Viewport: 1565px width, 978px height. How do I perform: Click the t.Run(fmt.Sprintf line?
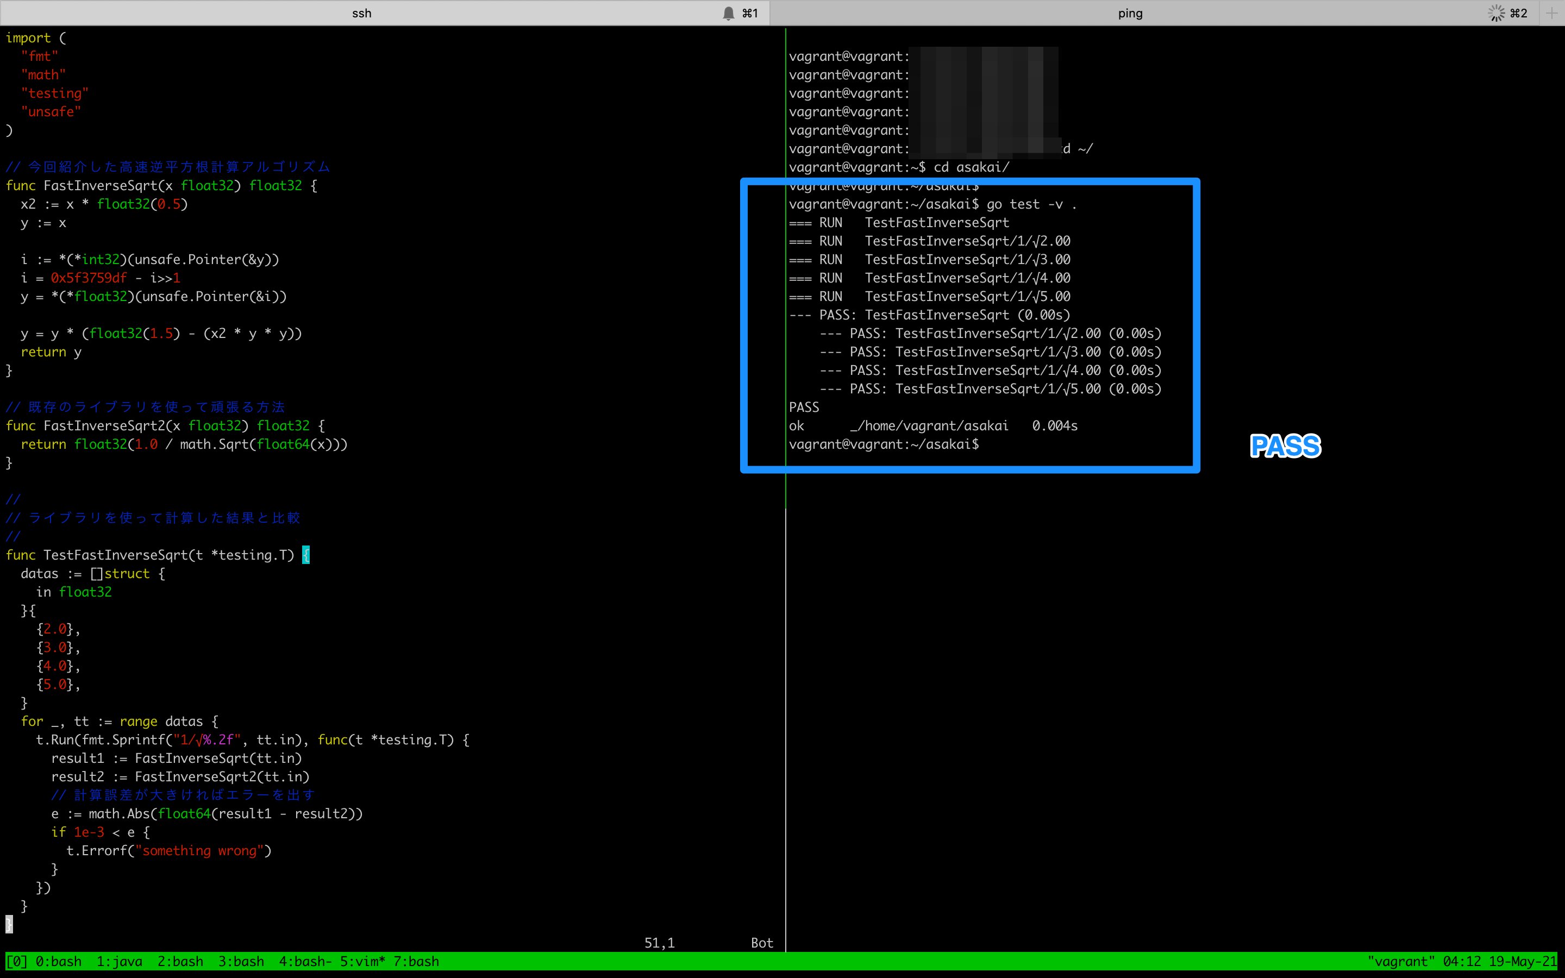point(253,740)
